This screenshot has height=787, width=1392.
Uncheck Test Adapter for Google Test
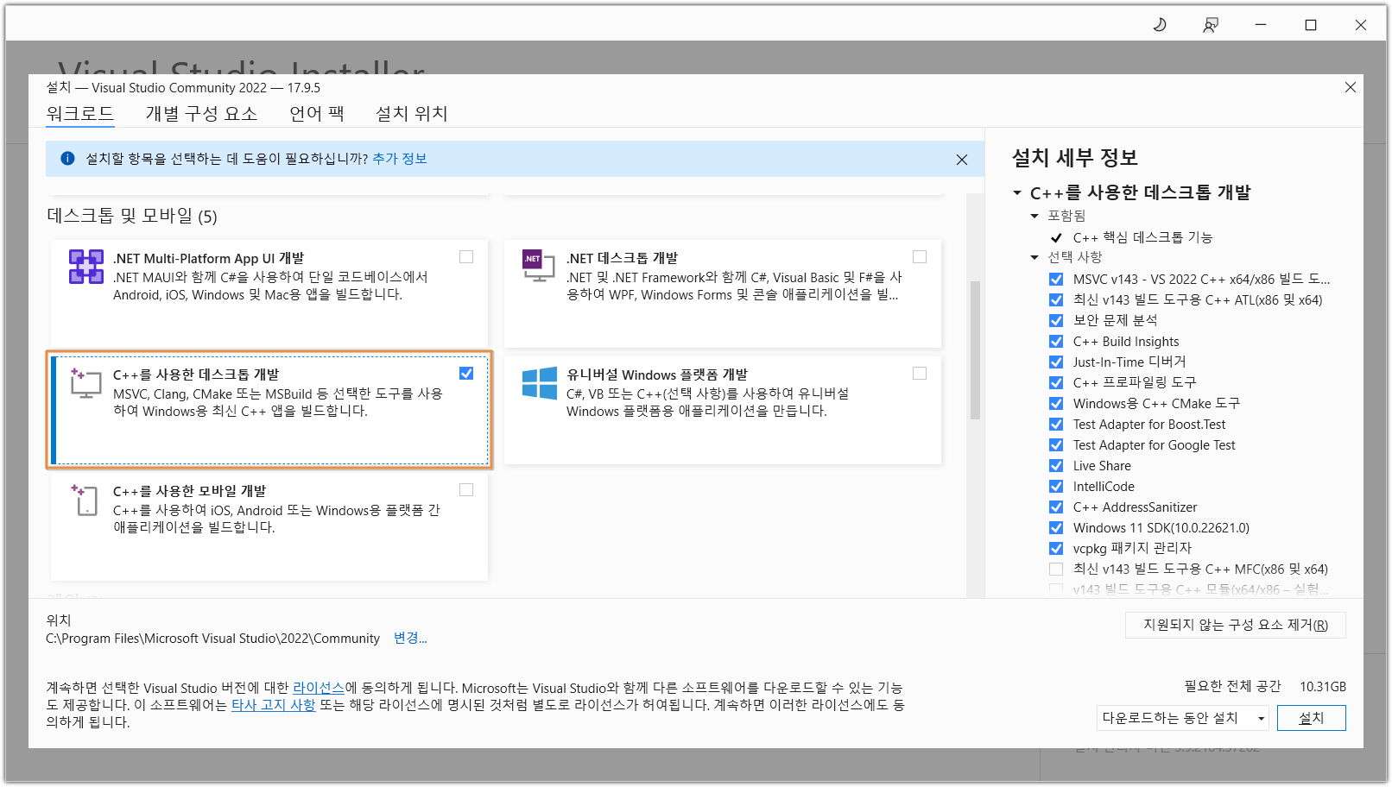point(1056,445)
